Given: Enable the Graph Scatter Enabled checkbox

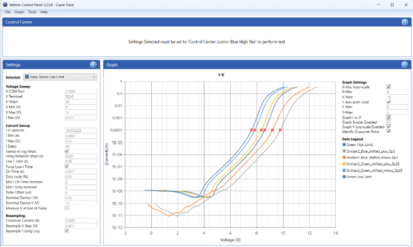Looking at the screenshot, I should pyautogui.click(x=389, y=122).
